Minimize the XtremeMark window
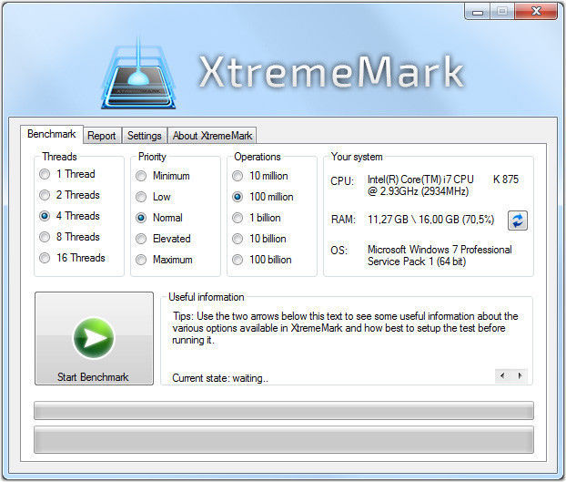 pyautogui.click(x=478, y=12)
